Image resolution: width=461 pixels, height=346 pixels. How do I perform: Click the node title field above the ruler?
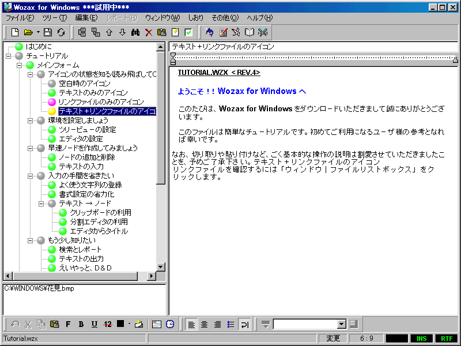[313, 47]
